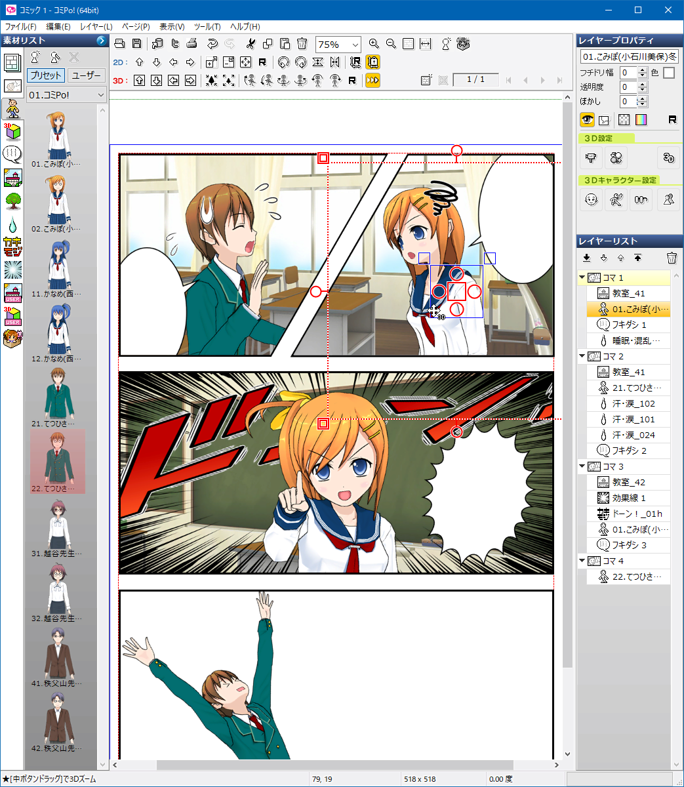Open the レイヤー(L) menu
Image resolution: width=684 pixels, height=787 pixels.
(x=96, y=27)
